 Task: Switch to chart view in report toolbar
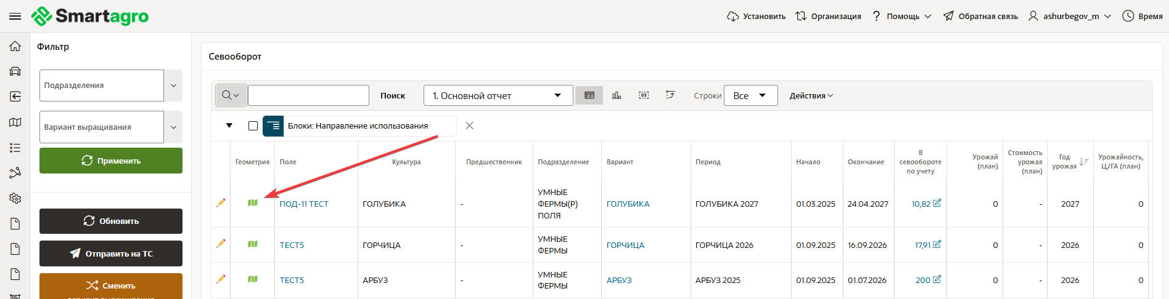(617, 95)
